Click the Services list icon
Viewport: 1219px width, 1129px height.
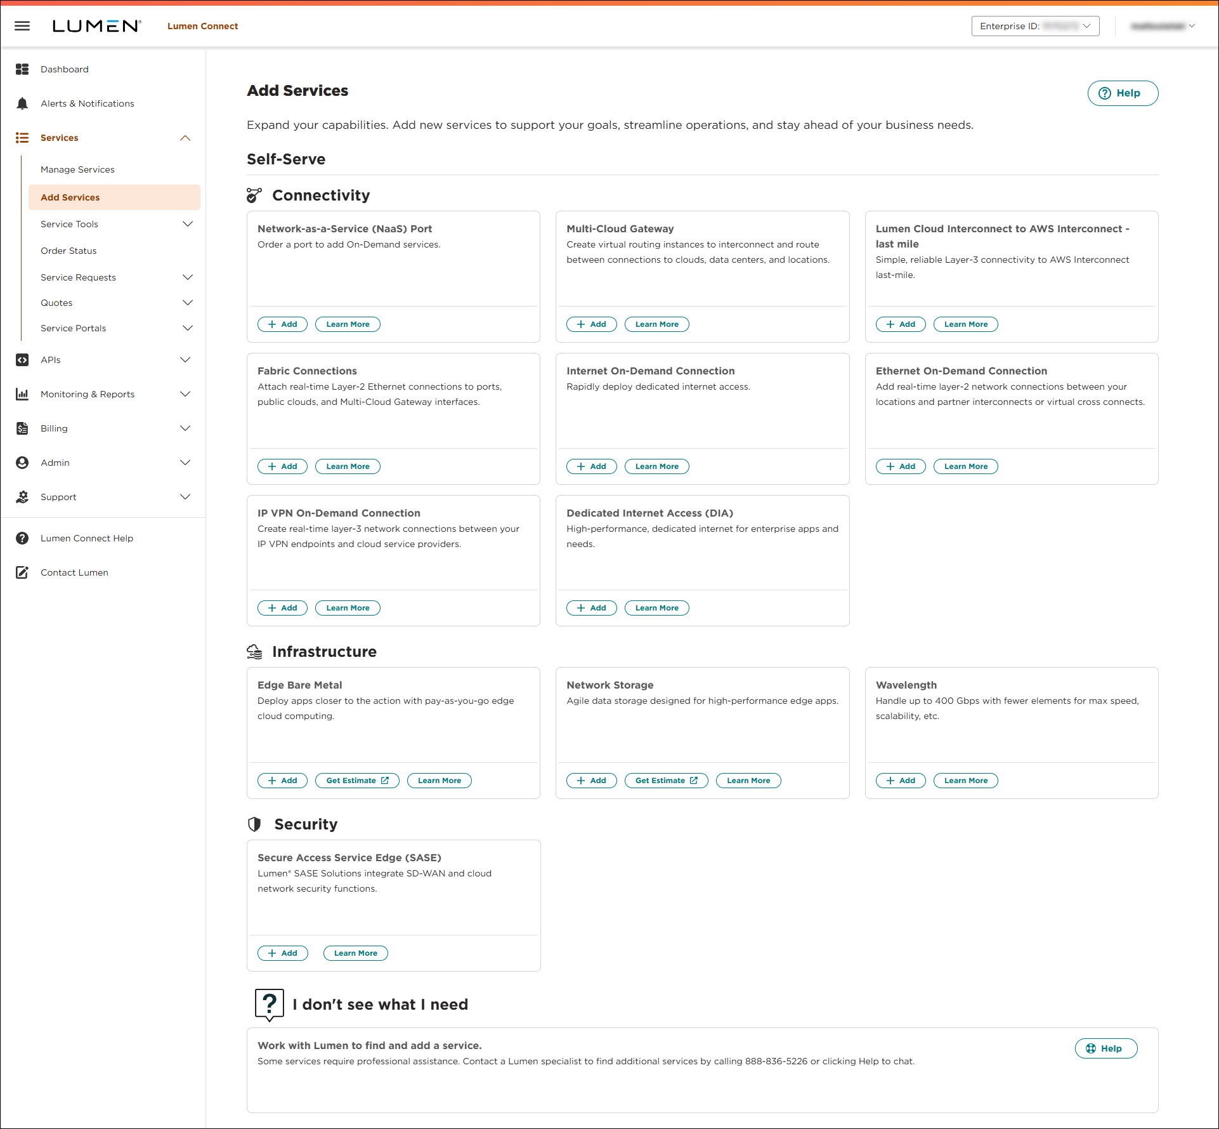(22, 138)
